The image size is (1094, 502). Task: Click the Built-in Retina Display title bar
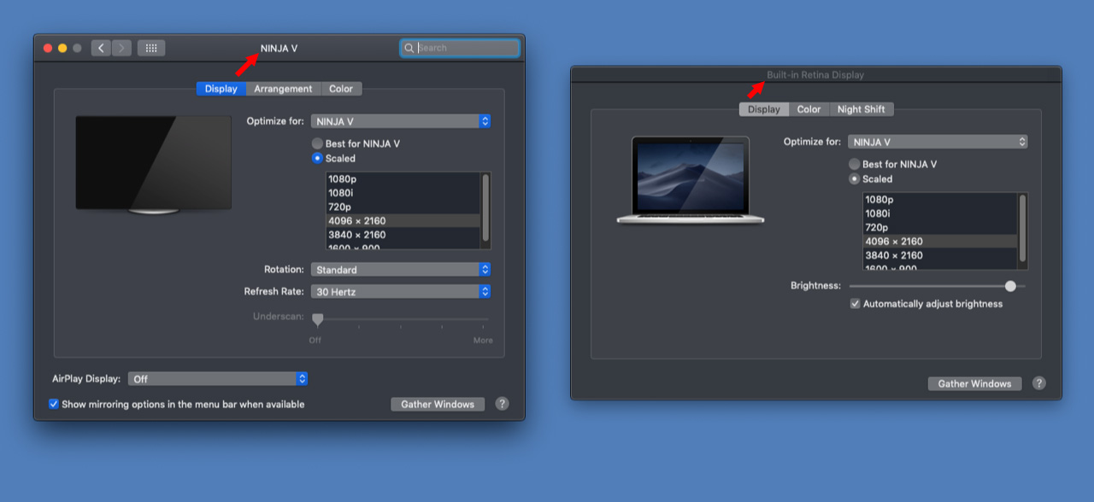[x=815, y=74]
